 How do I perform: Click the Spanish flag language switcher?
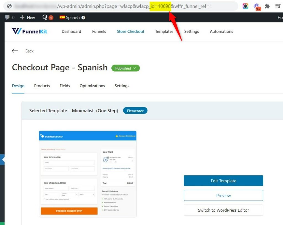tap(70, 17)
